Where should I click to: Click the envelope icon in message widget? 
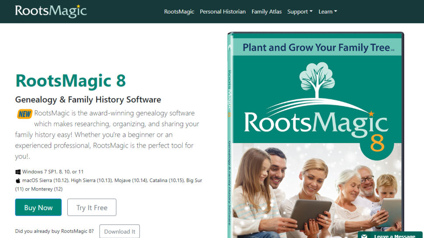364,236
